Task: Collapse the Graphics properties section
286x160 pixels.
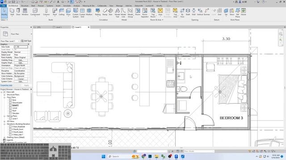Action: [28, 44]
